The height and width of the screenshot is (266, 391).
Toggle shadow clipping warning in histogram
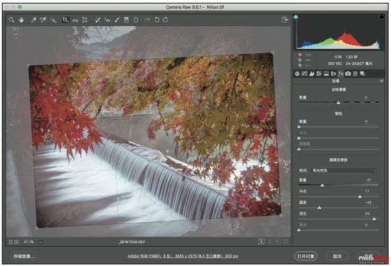296,17
